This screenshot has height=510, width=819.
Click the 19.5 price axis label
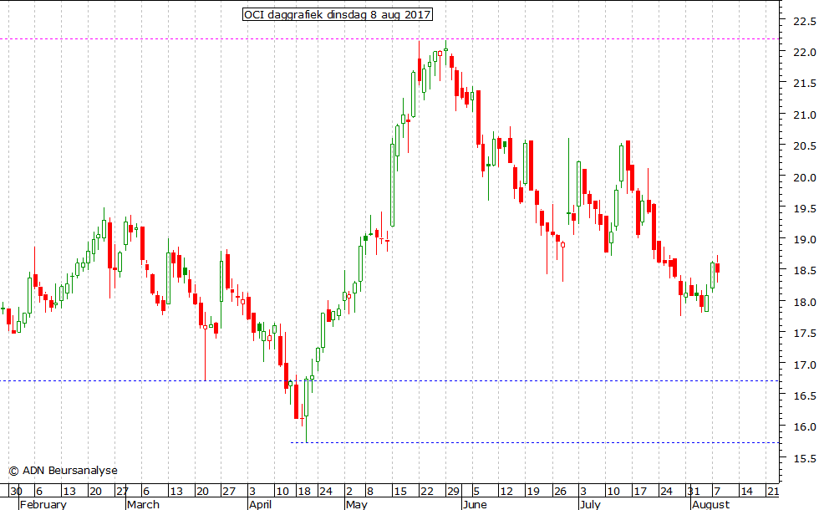[x=804, y=208]
